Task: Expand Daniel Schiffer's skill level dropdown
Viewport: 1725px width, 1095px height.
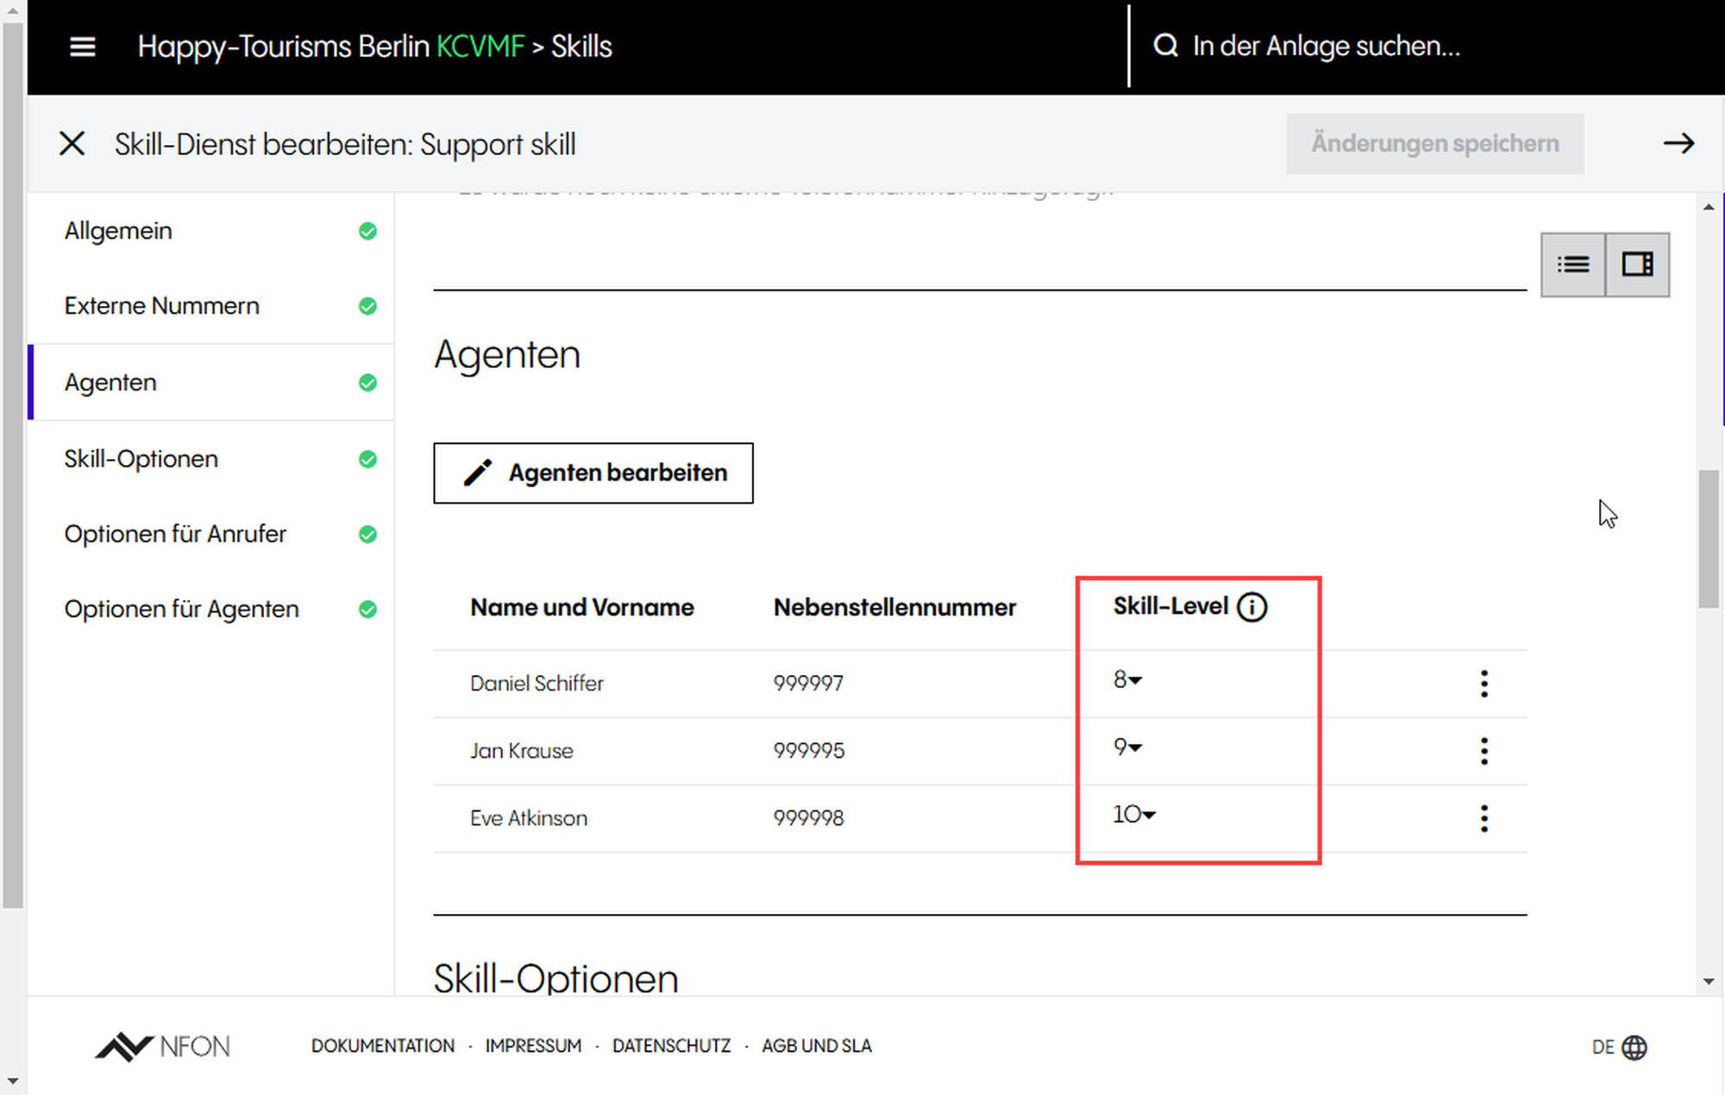Action: (x=1127, y=680)
